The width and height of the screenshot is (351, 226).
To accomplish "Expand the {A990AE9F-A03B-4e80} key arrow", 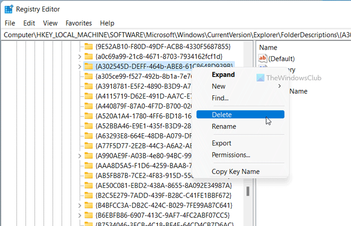I will click(x=80, y=156).
